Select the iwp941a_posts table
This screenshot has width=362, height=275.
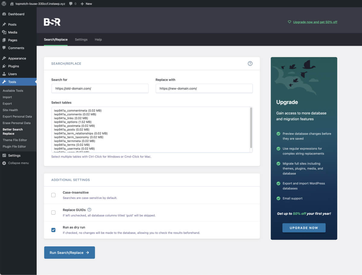coord(72,130)
